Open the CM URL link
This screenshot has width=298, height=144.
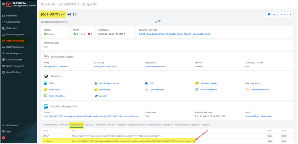pyautogui.click(x=91, y=116)
